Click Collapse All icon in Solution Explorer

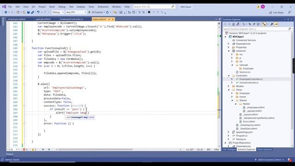click(x=254, y=24)
